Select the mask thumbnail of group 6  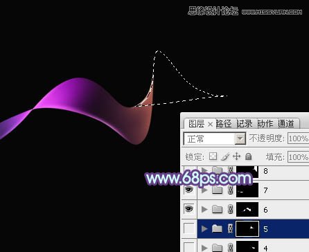(x=247, y=209)
